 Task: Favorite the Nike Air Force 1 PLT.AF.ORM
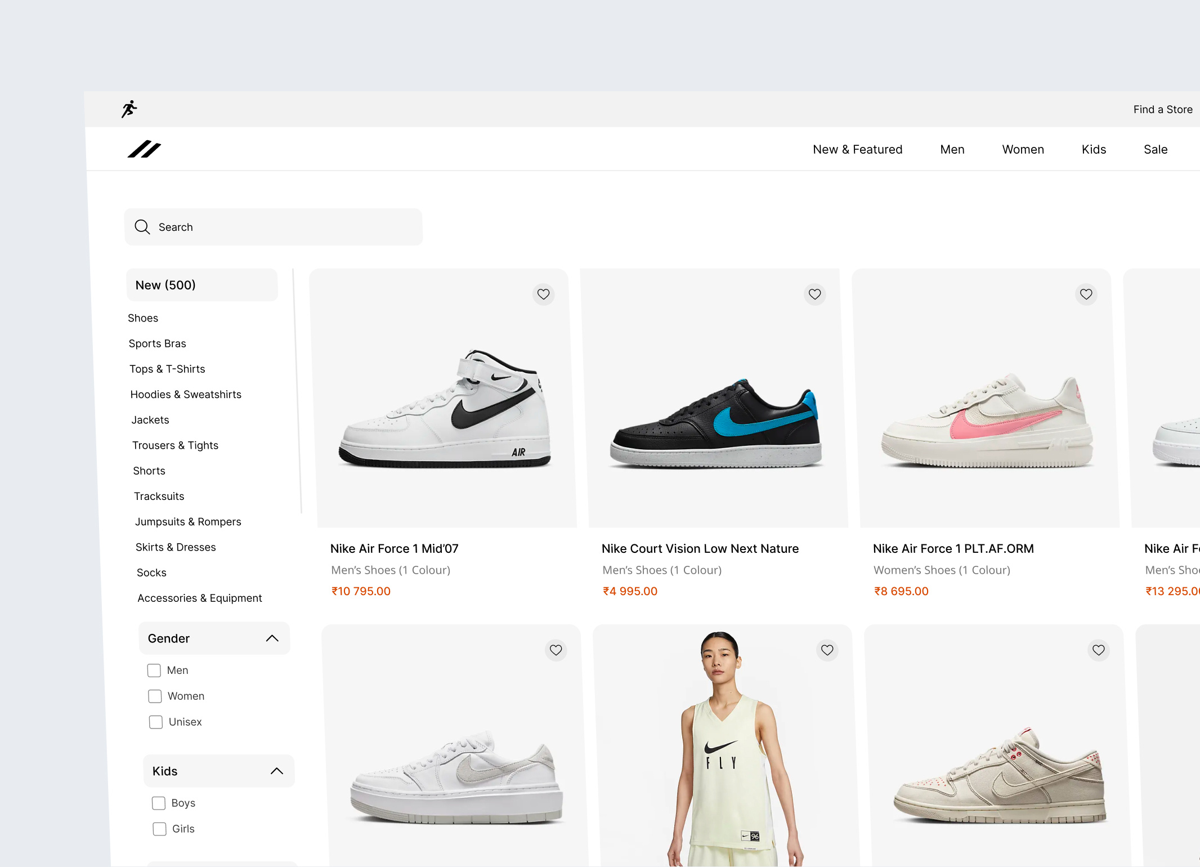pyautogui.click(x=1086, y=294)
